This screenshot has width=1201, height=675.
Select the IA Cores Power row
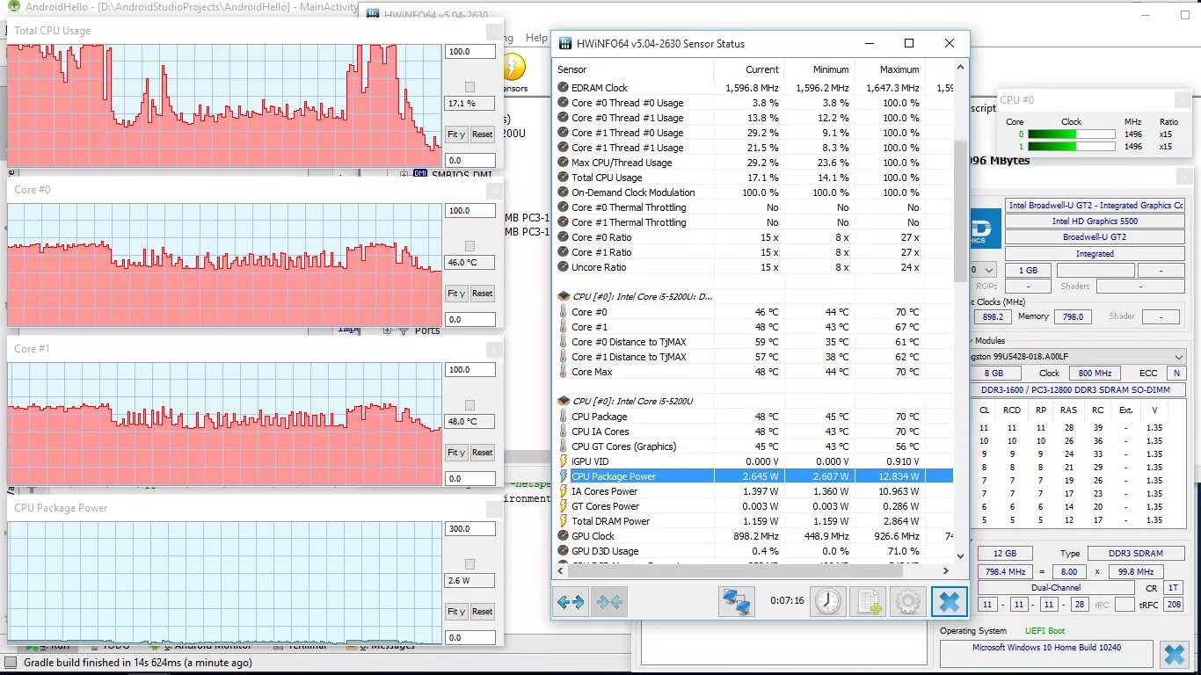pyautogui.click(x=754, y=491)
